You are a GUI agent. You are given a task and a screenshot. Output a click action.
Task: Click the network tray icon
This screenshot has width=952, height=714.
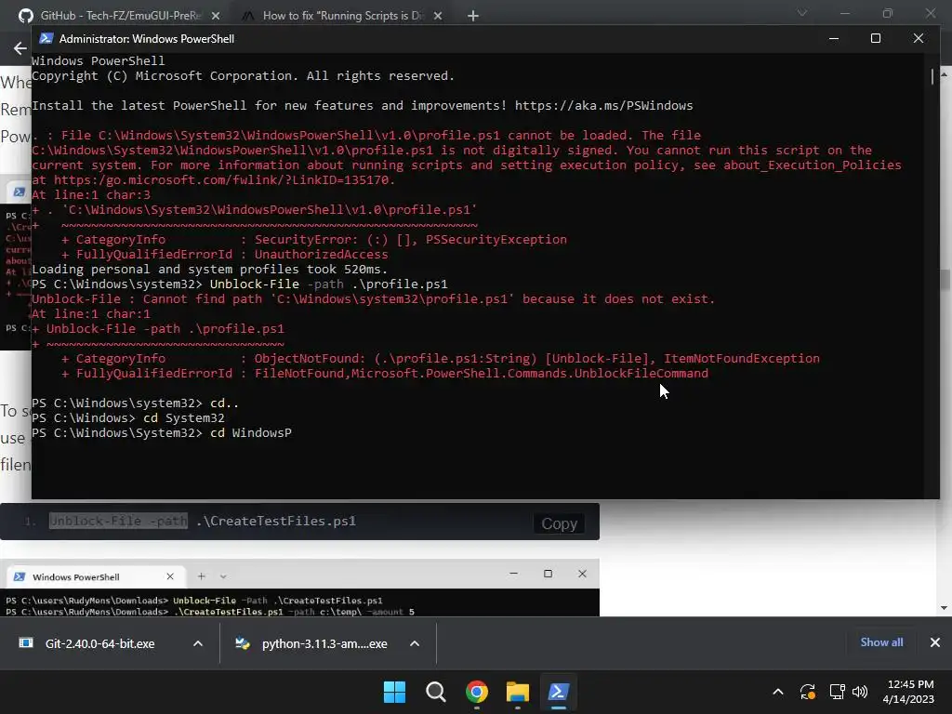(838, 692)
